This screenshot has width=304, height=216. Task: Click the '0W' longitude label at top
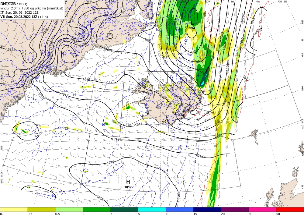[258, 2]
